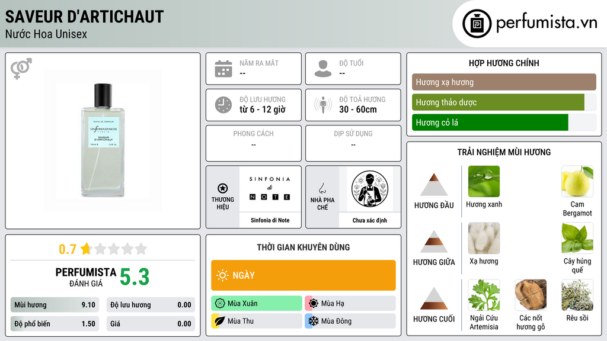Click the unisex gender symbol icon
This screenshot has height=341, width=607.
tap(21, 69)
